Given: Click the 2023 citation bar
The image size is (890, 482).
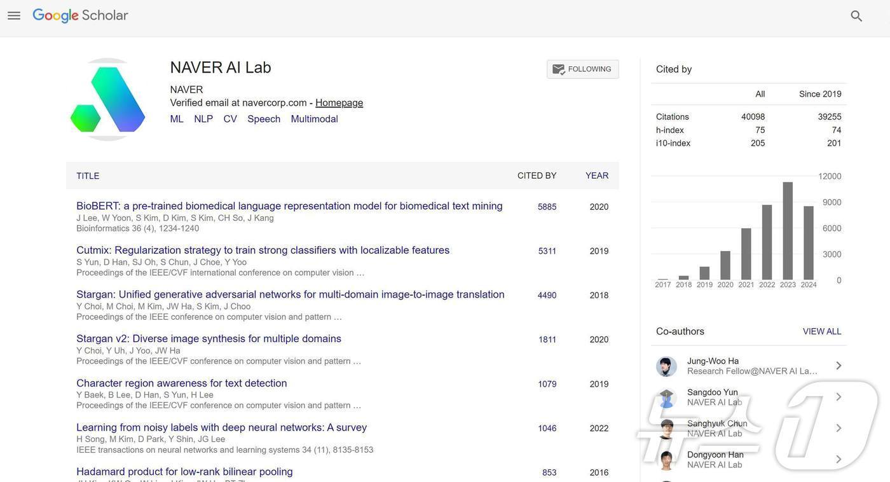Looking at the screenshot, I should pyautogui.click(x=788, y=231).
